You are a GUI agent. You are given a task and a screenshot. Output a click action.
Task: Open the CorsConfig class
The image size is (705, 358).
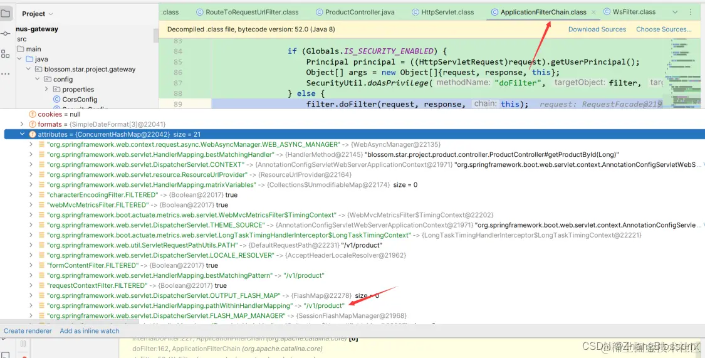click(80, 100)
